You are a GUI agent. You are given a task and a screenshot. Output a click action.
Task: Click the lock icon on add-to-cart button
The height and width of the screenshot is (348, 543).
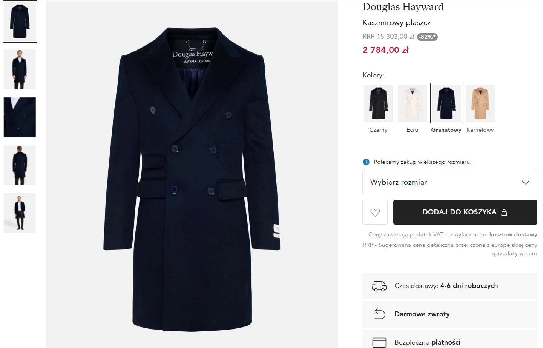504,212
